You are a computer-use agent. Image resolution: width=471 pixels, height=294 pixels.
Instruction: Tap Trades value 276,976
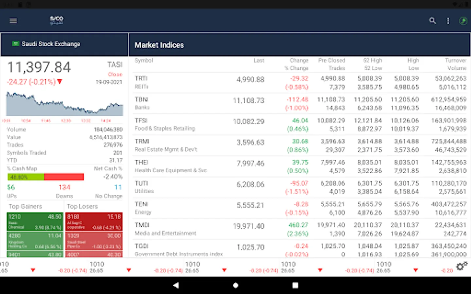coord(113,145)
